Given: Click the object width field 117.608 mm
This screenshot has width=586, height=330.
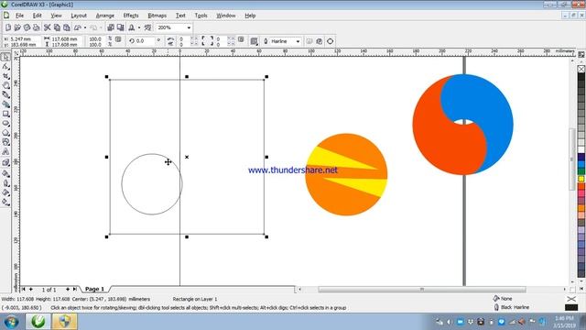Looking at the screenshot, I should point(64,38).
